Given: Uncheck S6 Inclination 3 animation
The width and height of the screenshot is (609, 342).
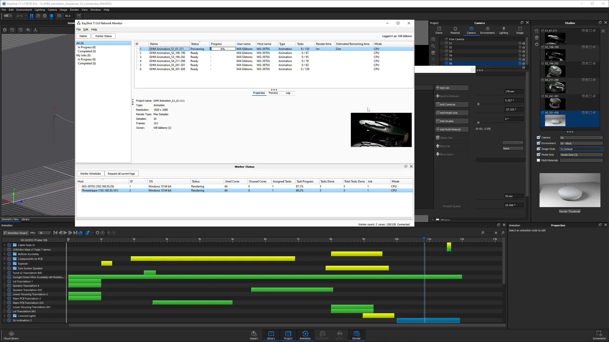Looking at the screenshot, I should 10,320.
